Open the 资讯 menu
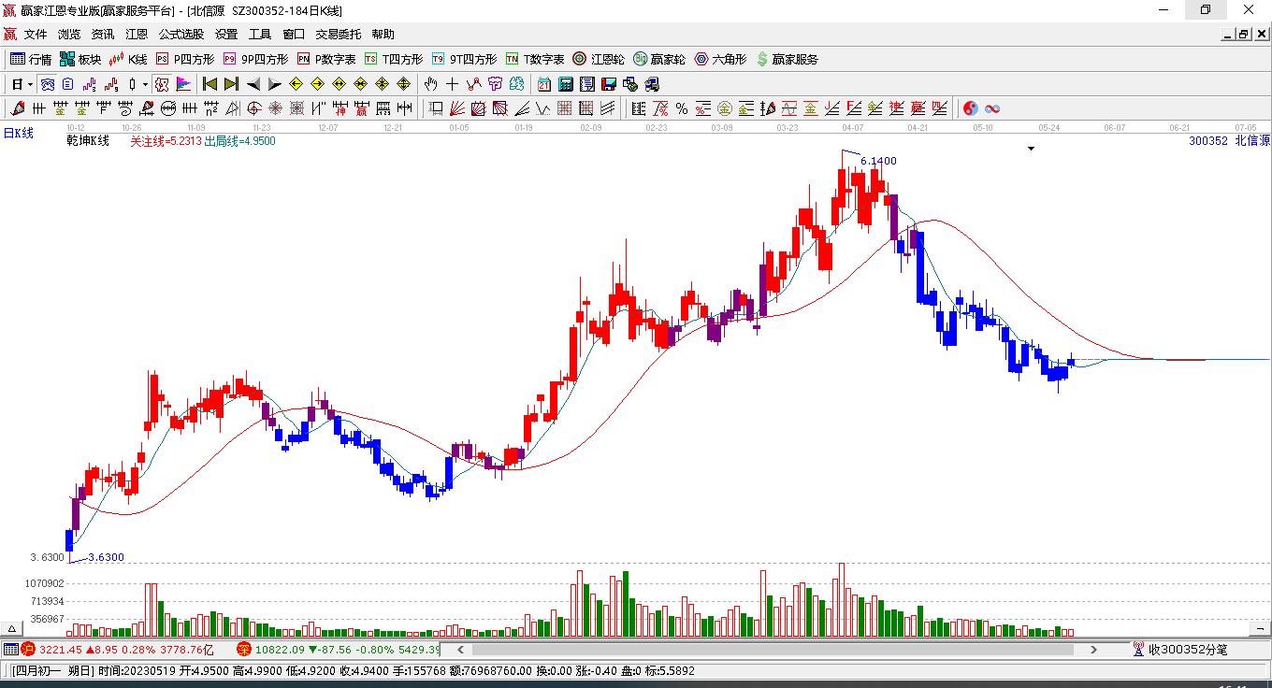Viewport: 1272px width, 688px height. [103, 35]
